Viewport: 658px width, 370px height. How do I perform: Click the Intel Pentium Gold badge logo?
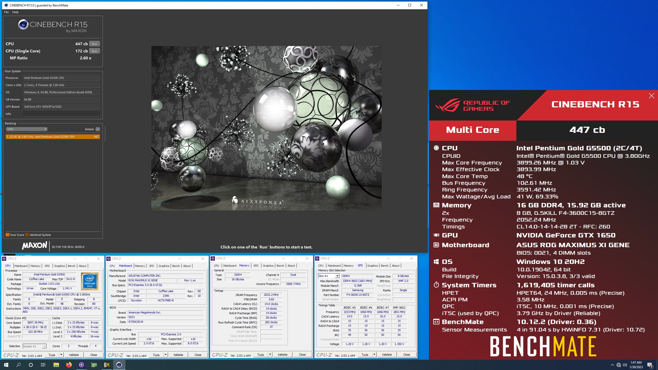[x=90, y=281]
